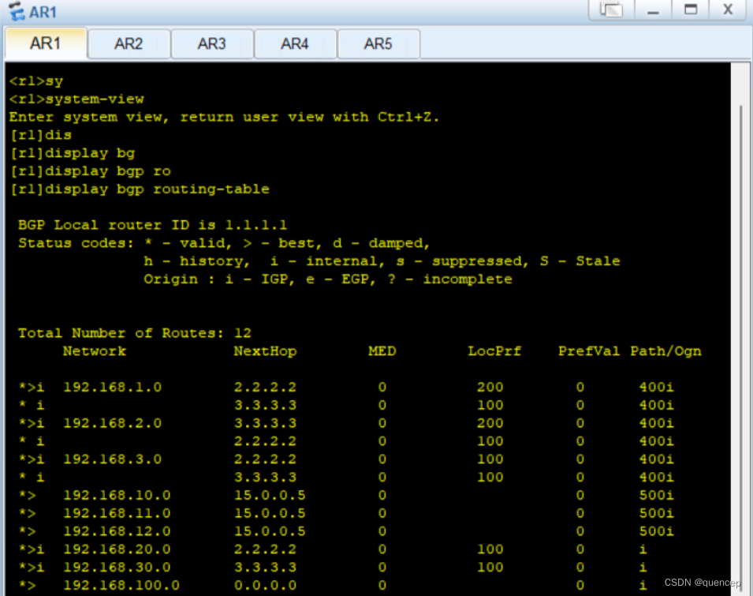Click the 'h - history' status legend line
The image size is (753, 596).
pos(382,261)
